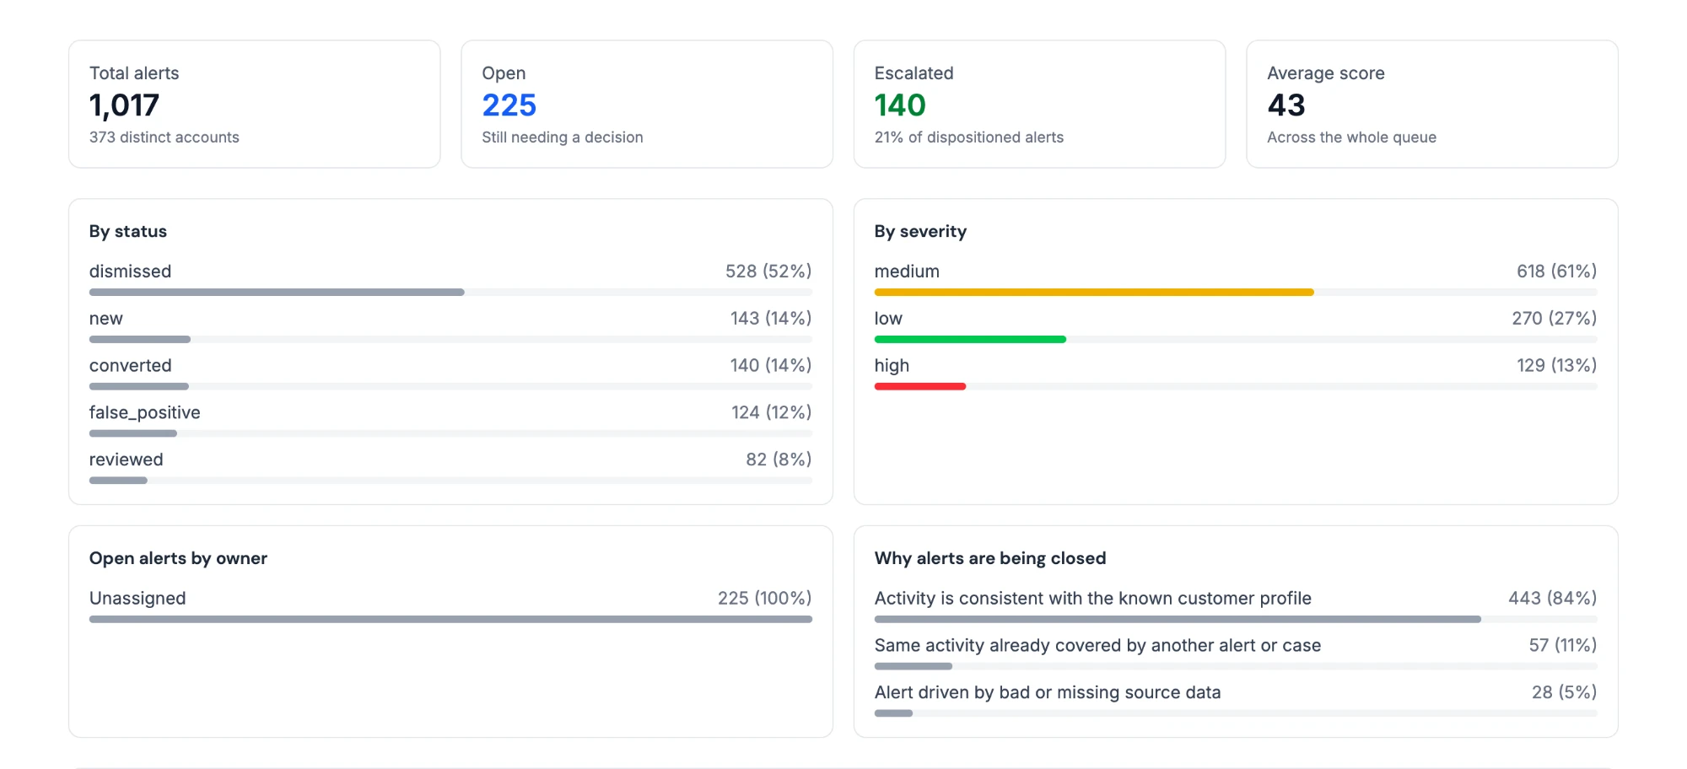
Task: Click the 'converted' status label
Action: pyautogui.click(x=130, y=366)
